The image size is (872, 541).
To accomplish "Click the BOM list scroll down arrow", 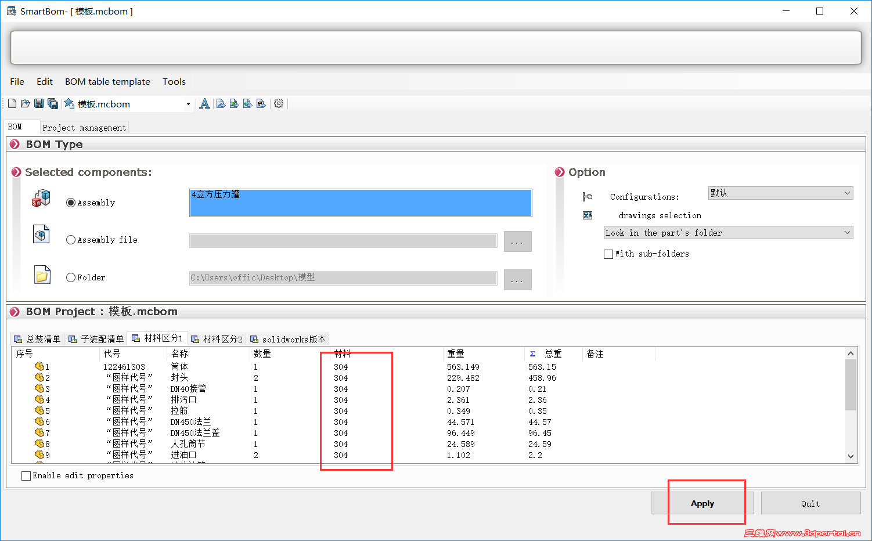I will coord(851,456).
